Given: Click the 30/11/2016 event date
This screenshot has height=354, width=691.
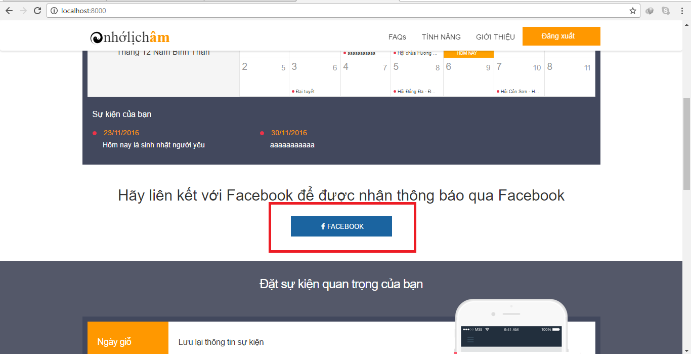Looking at the screenshot, I should (289, 133).
